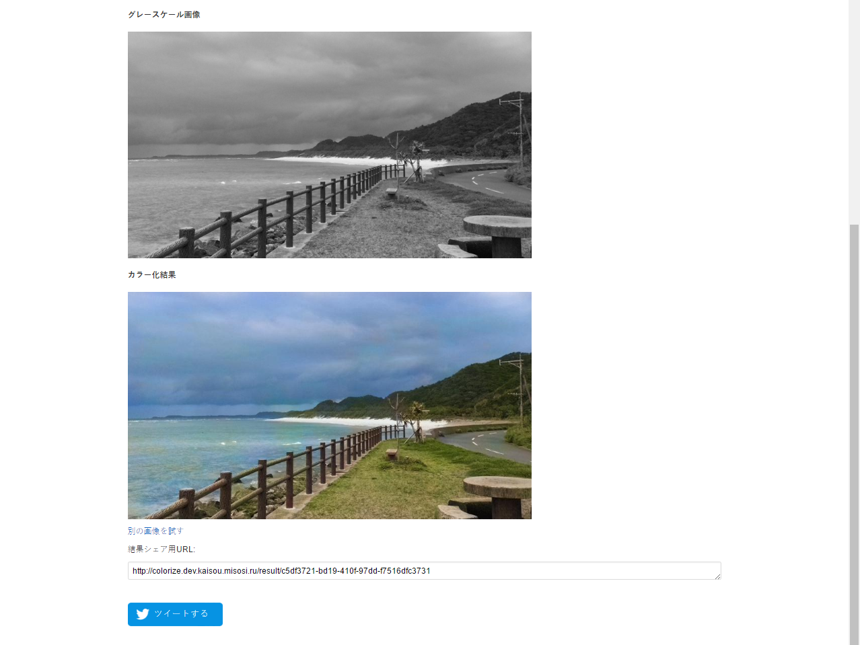Click the グレースケール画像 heading

coord(164,15)
